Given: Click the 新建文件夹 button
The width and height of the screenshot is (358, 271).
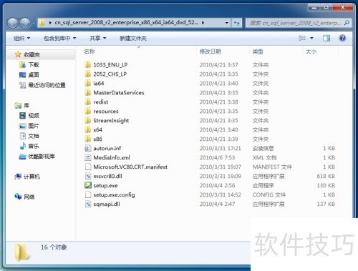Looking at the screenshot, I should pos(133,38).
